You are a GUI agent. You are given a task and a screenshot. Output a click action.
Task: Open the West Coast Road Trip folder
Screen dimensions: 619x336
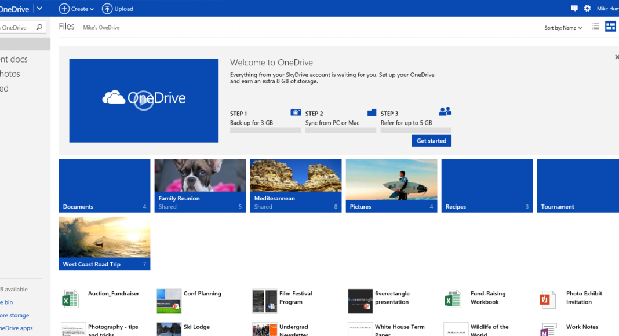pyautogui.click(x=104, y=243)
